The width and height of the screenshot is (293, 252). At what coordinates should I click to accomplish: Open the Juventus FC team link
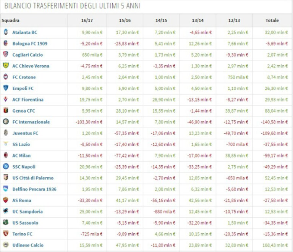(x=25, y=133)
